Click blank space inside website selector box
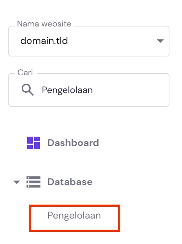Image resolution: width=182 pixels, height=244 pixels. coord(112,41)
